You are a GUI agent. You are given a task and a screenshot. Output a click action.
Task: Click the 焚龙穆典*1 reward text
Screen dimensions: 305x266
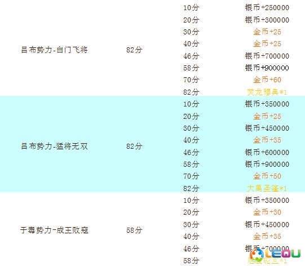267,92
